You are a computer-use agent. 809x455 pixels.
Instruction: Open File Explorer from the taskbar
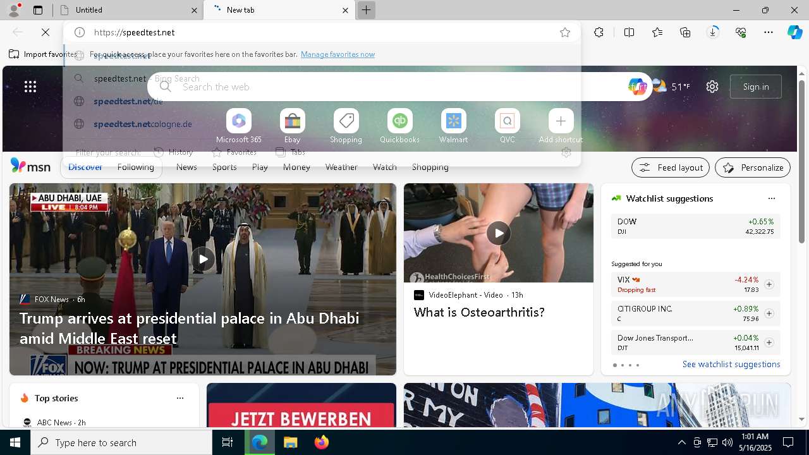[290, 442]
